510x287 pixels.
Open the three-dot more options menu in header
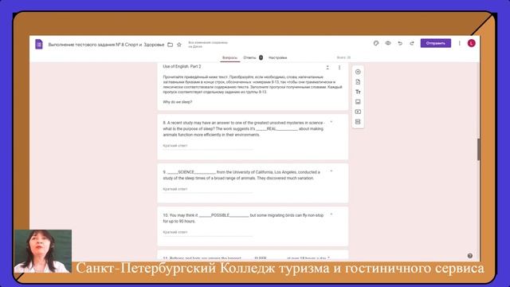pyautogui.click(x=460, y=43)
